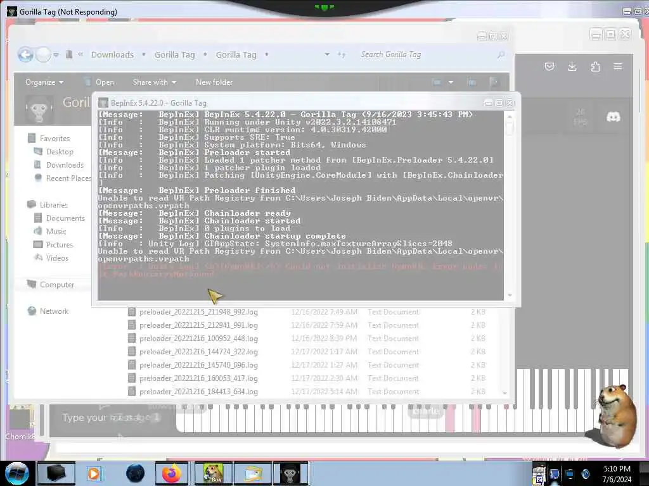Select file preloader_20221216_184413_634.log
Image resolution: width=649 pixels, height=486 pixels.
coord(193,391)
